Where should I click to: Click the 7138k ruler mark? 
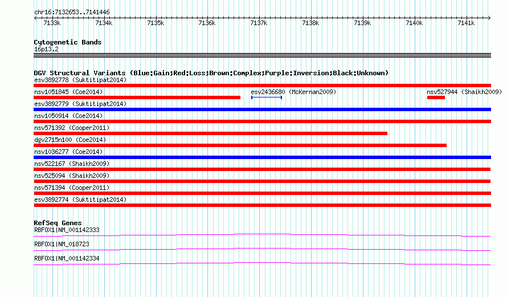tap(310, 23)
